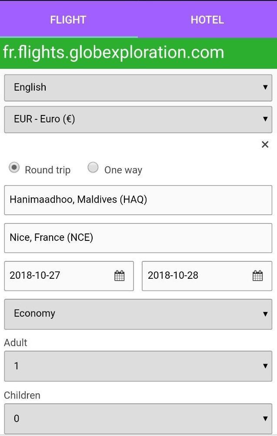Select the Round trip radio button

14,168
